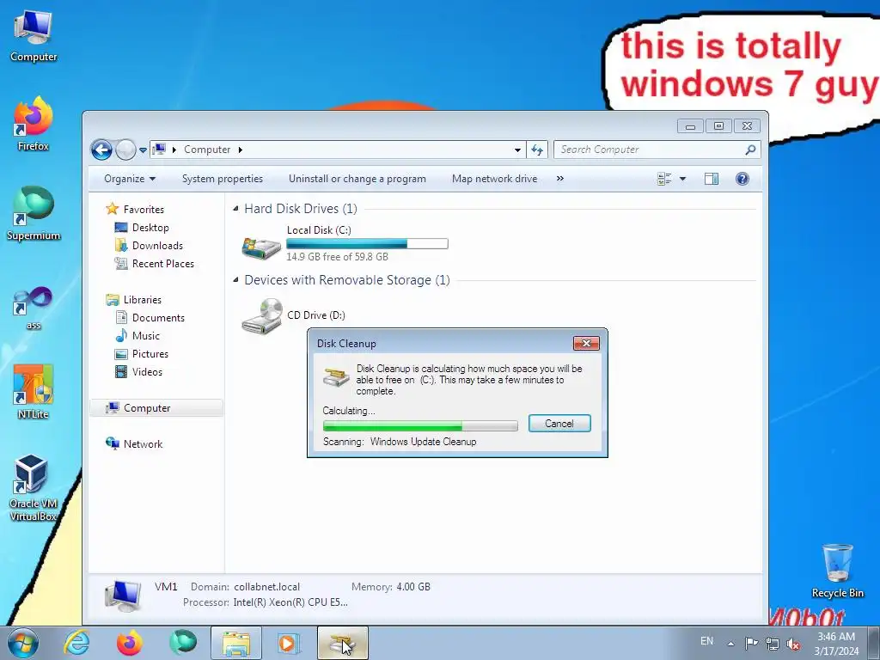The height and width of the screenshot is (660, 880).
Task: Open Action Center flag icon
Action: click(x=751, y=643)
